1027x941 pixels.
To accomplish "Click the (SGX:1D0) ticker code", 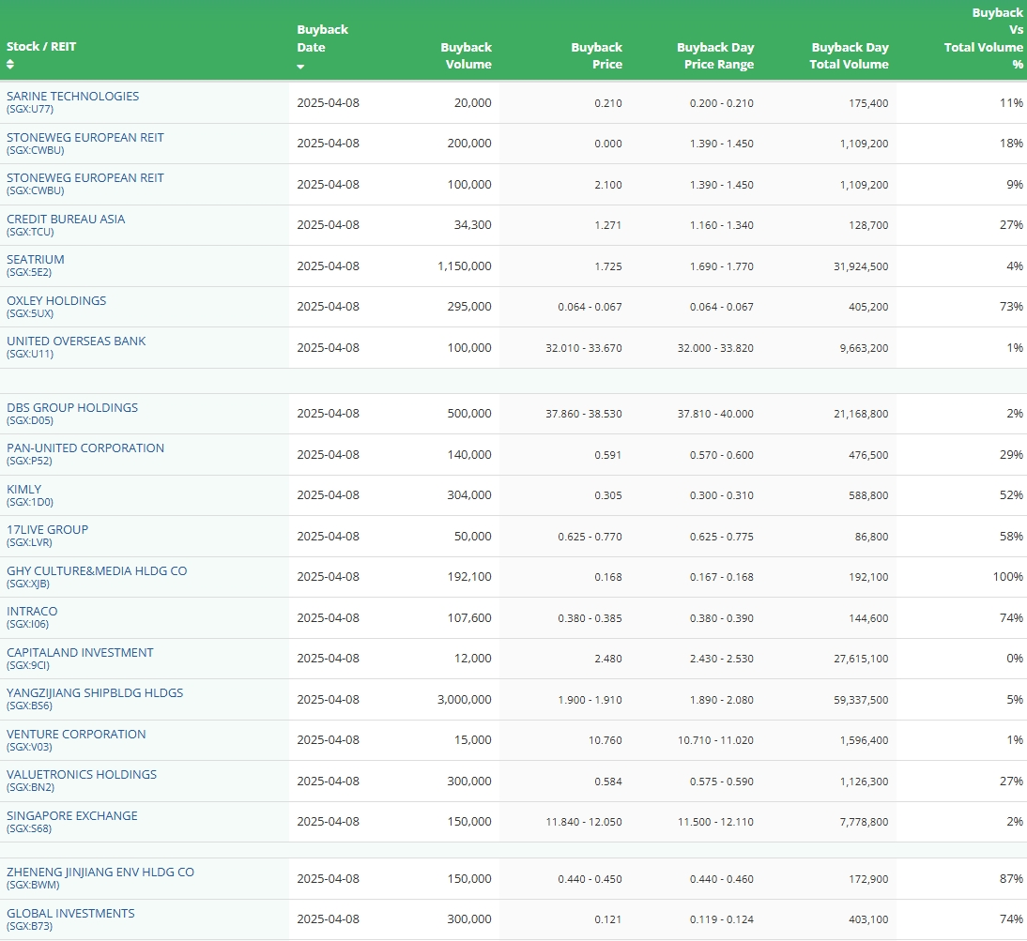I will (30, 503).
